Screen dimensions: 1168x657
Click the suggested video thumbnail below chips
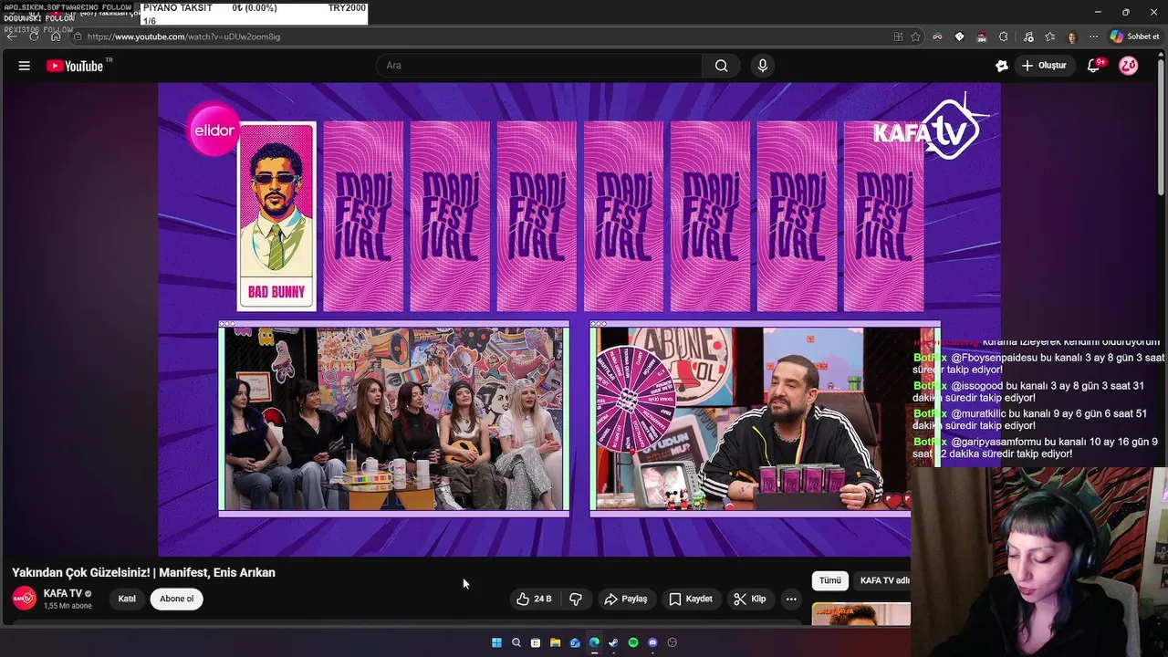[x=861, y=614]
